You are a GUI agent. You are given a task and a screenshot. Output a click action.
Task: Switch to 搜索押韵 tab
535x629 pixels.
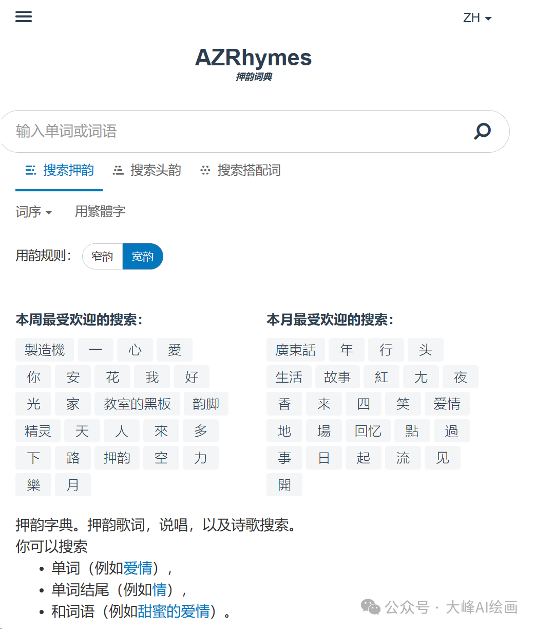pos(59,170)
